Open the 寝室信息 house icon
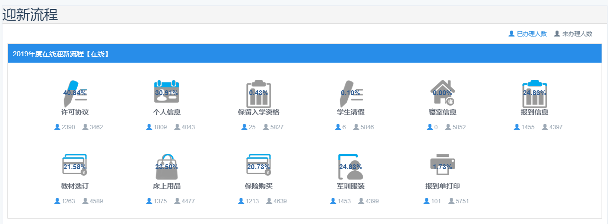This screenshot has height=224, width=608. pyautogui.click(x=442, y=92)
